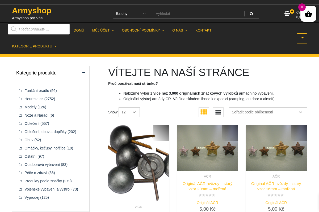Click the header search magnifier icon

click(x=251, y=14)
